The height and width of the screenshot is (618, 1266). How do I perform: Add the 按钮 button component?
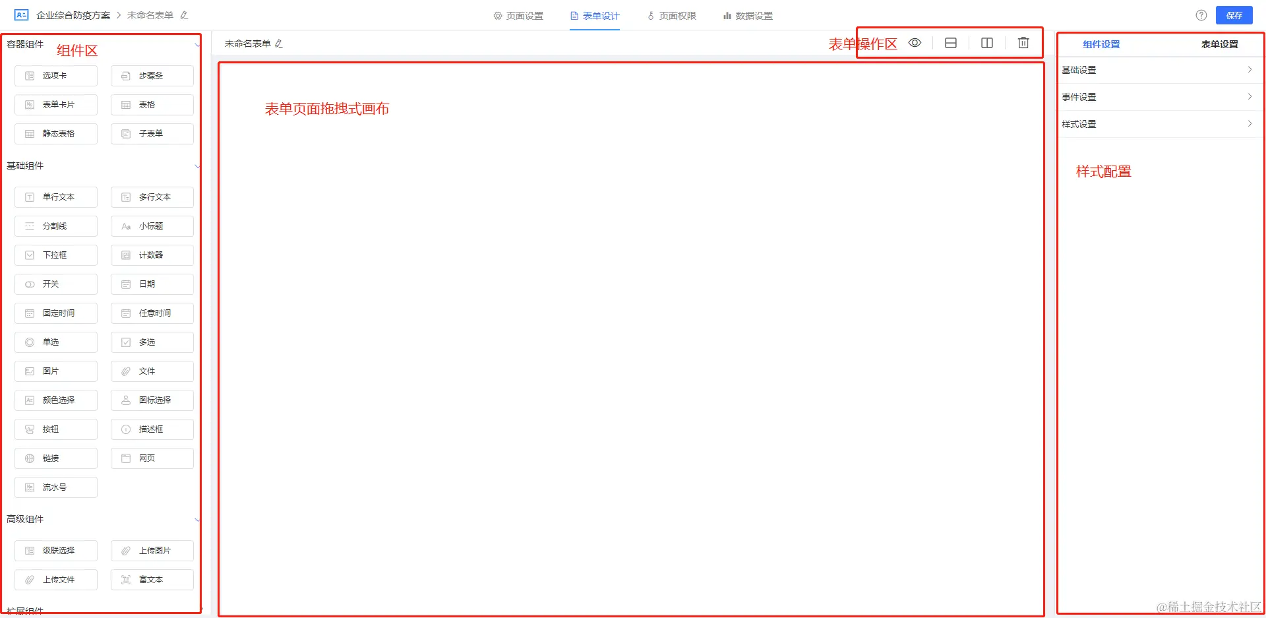pos(56,429)
